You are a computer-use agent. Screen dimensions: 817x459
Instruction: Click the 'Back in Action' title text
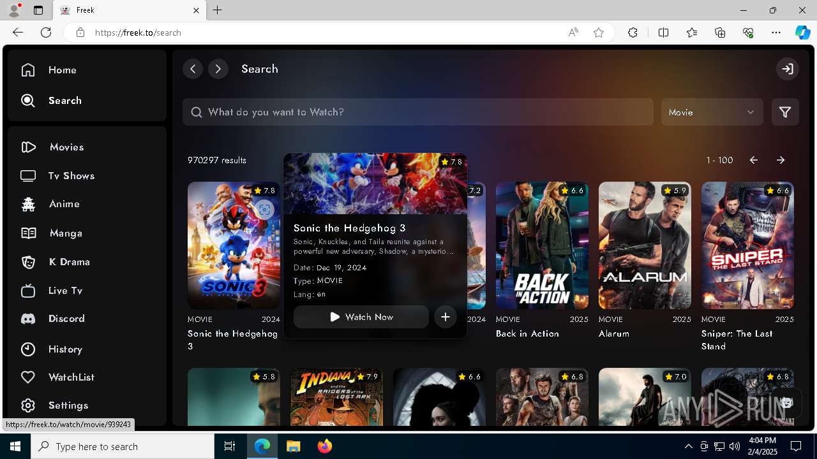pyautogui.click(x=527, y=333)
